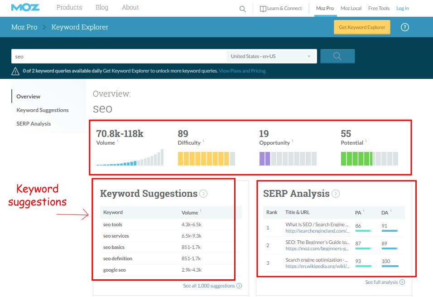Click the info icon next to Difficulty
The height and width of the screenshot is (297, 433).
tap(204, 141)
